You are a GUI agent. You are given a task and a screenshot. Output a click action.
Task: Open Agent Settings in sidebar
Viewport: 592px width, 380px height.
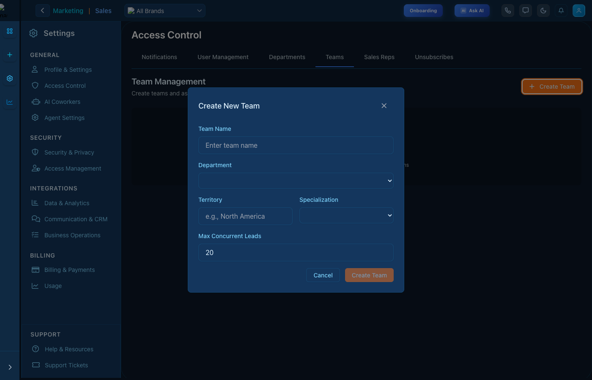(64, 118)
